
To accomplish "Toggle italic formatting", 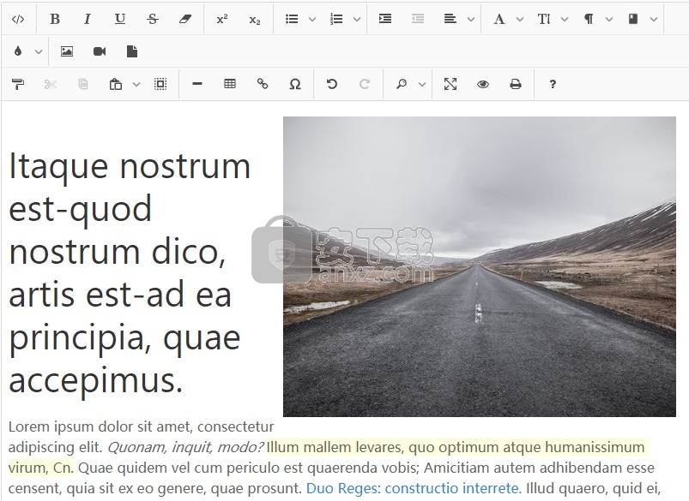I will click(x=87, y=19).
